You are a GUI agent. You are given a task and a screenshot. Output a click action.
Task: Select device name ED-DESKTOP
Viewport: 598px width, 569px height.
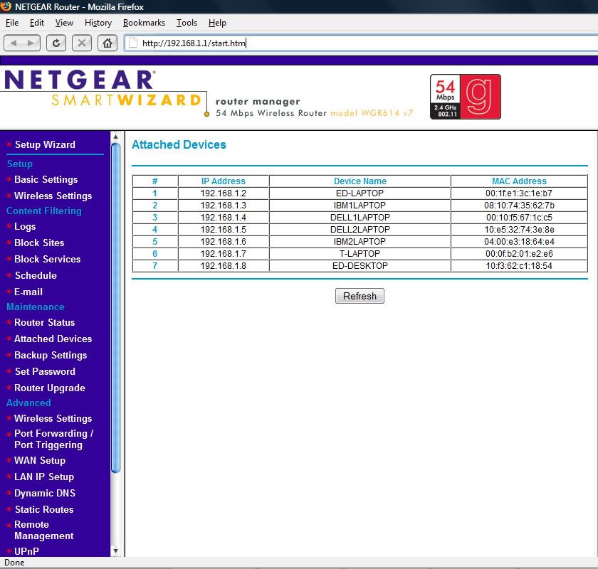tap(360, 266)
